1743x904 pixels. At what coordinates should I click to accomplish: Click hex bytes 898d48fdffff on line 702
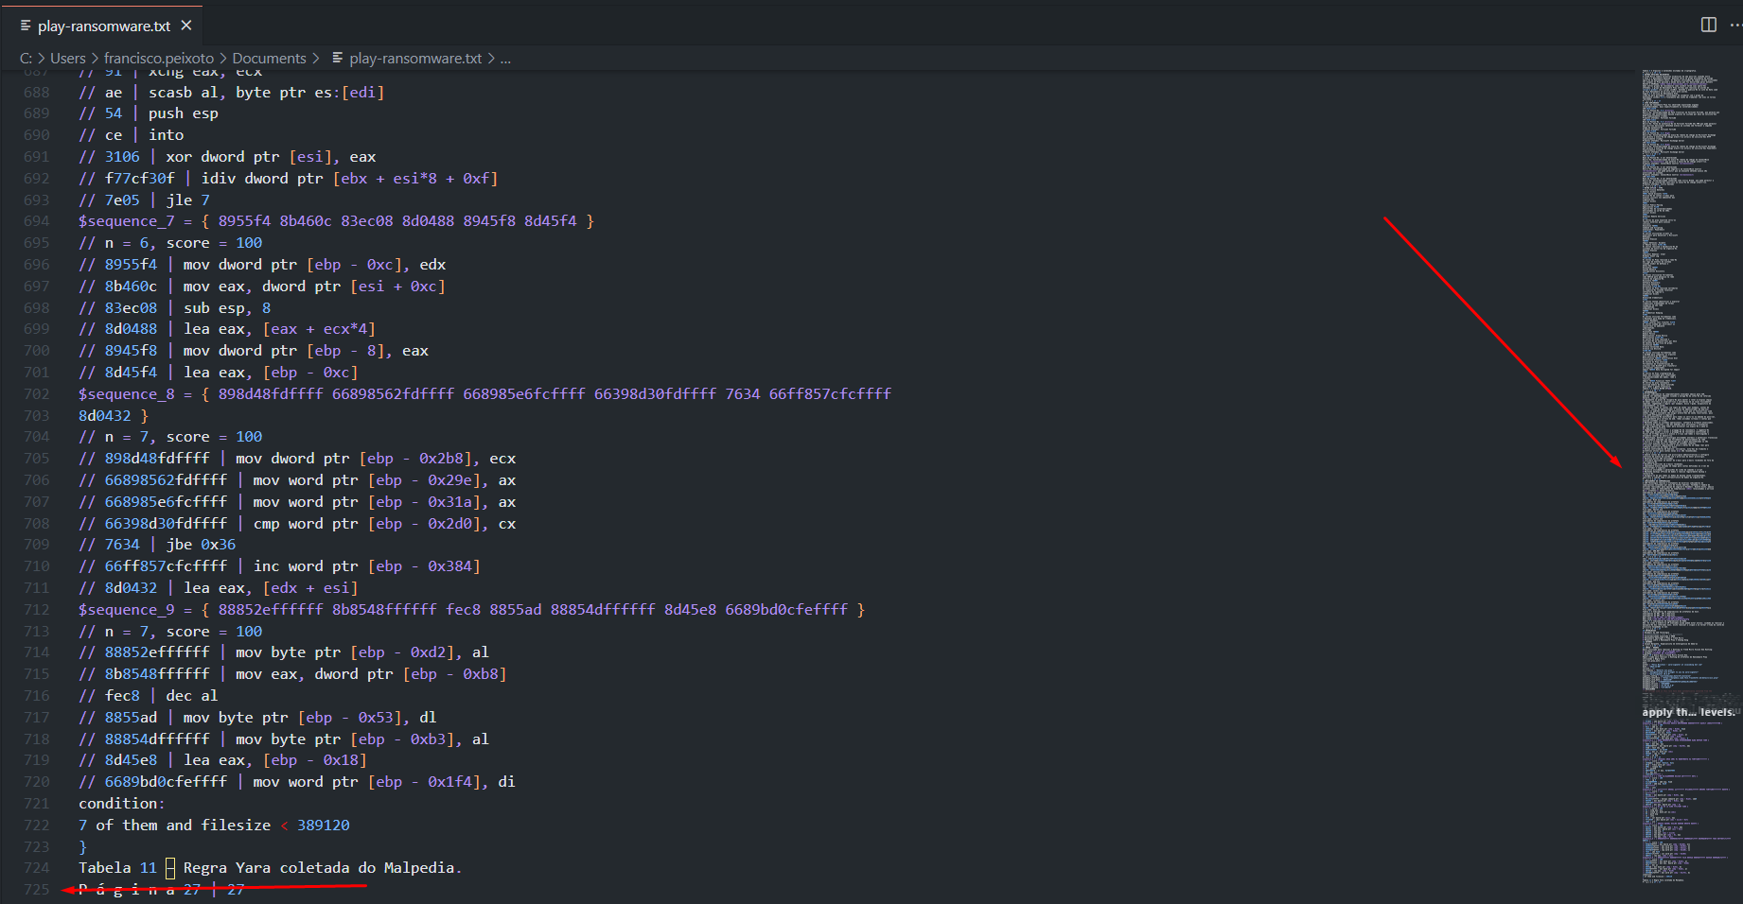[271, 393]
